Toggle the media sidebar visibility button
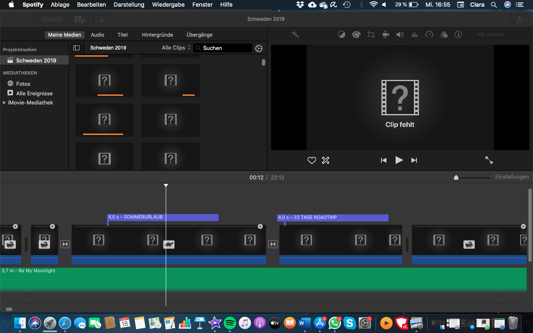Viewport: 533px width, 333px height. (76, 48)
